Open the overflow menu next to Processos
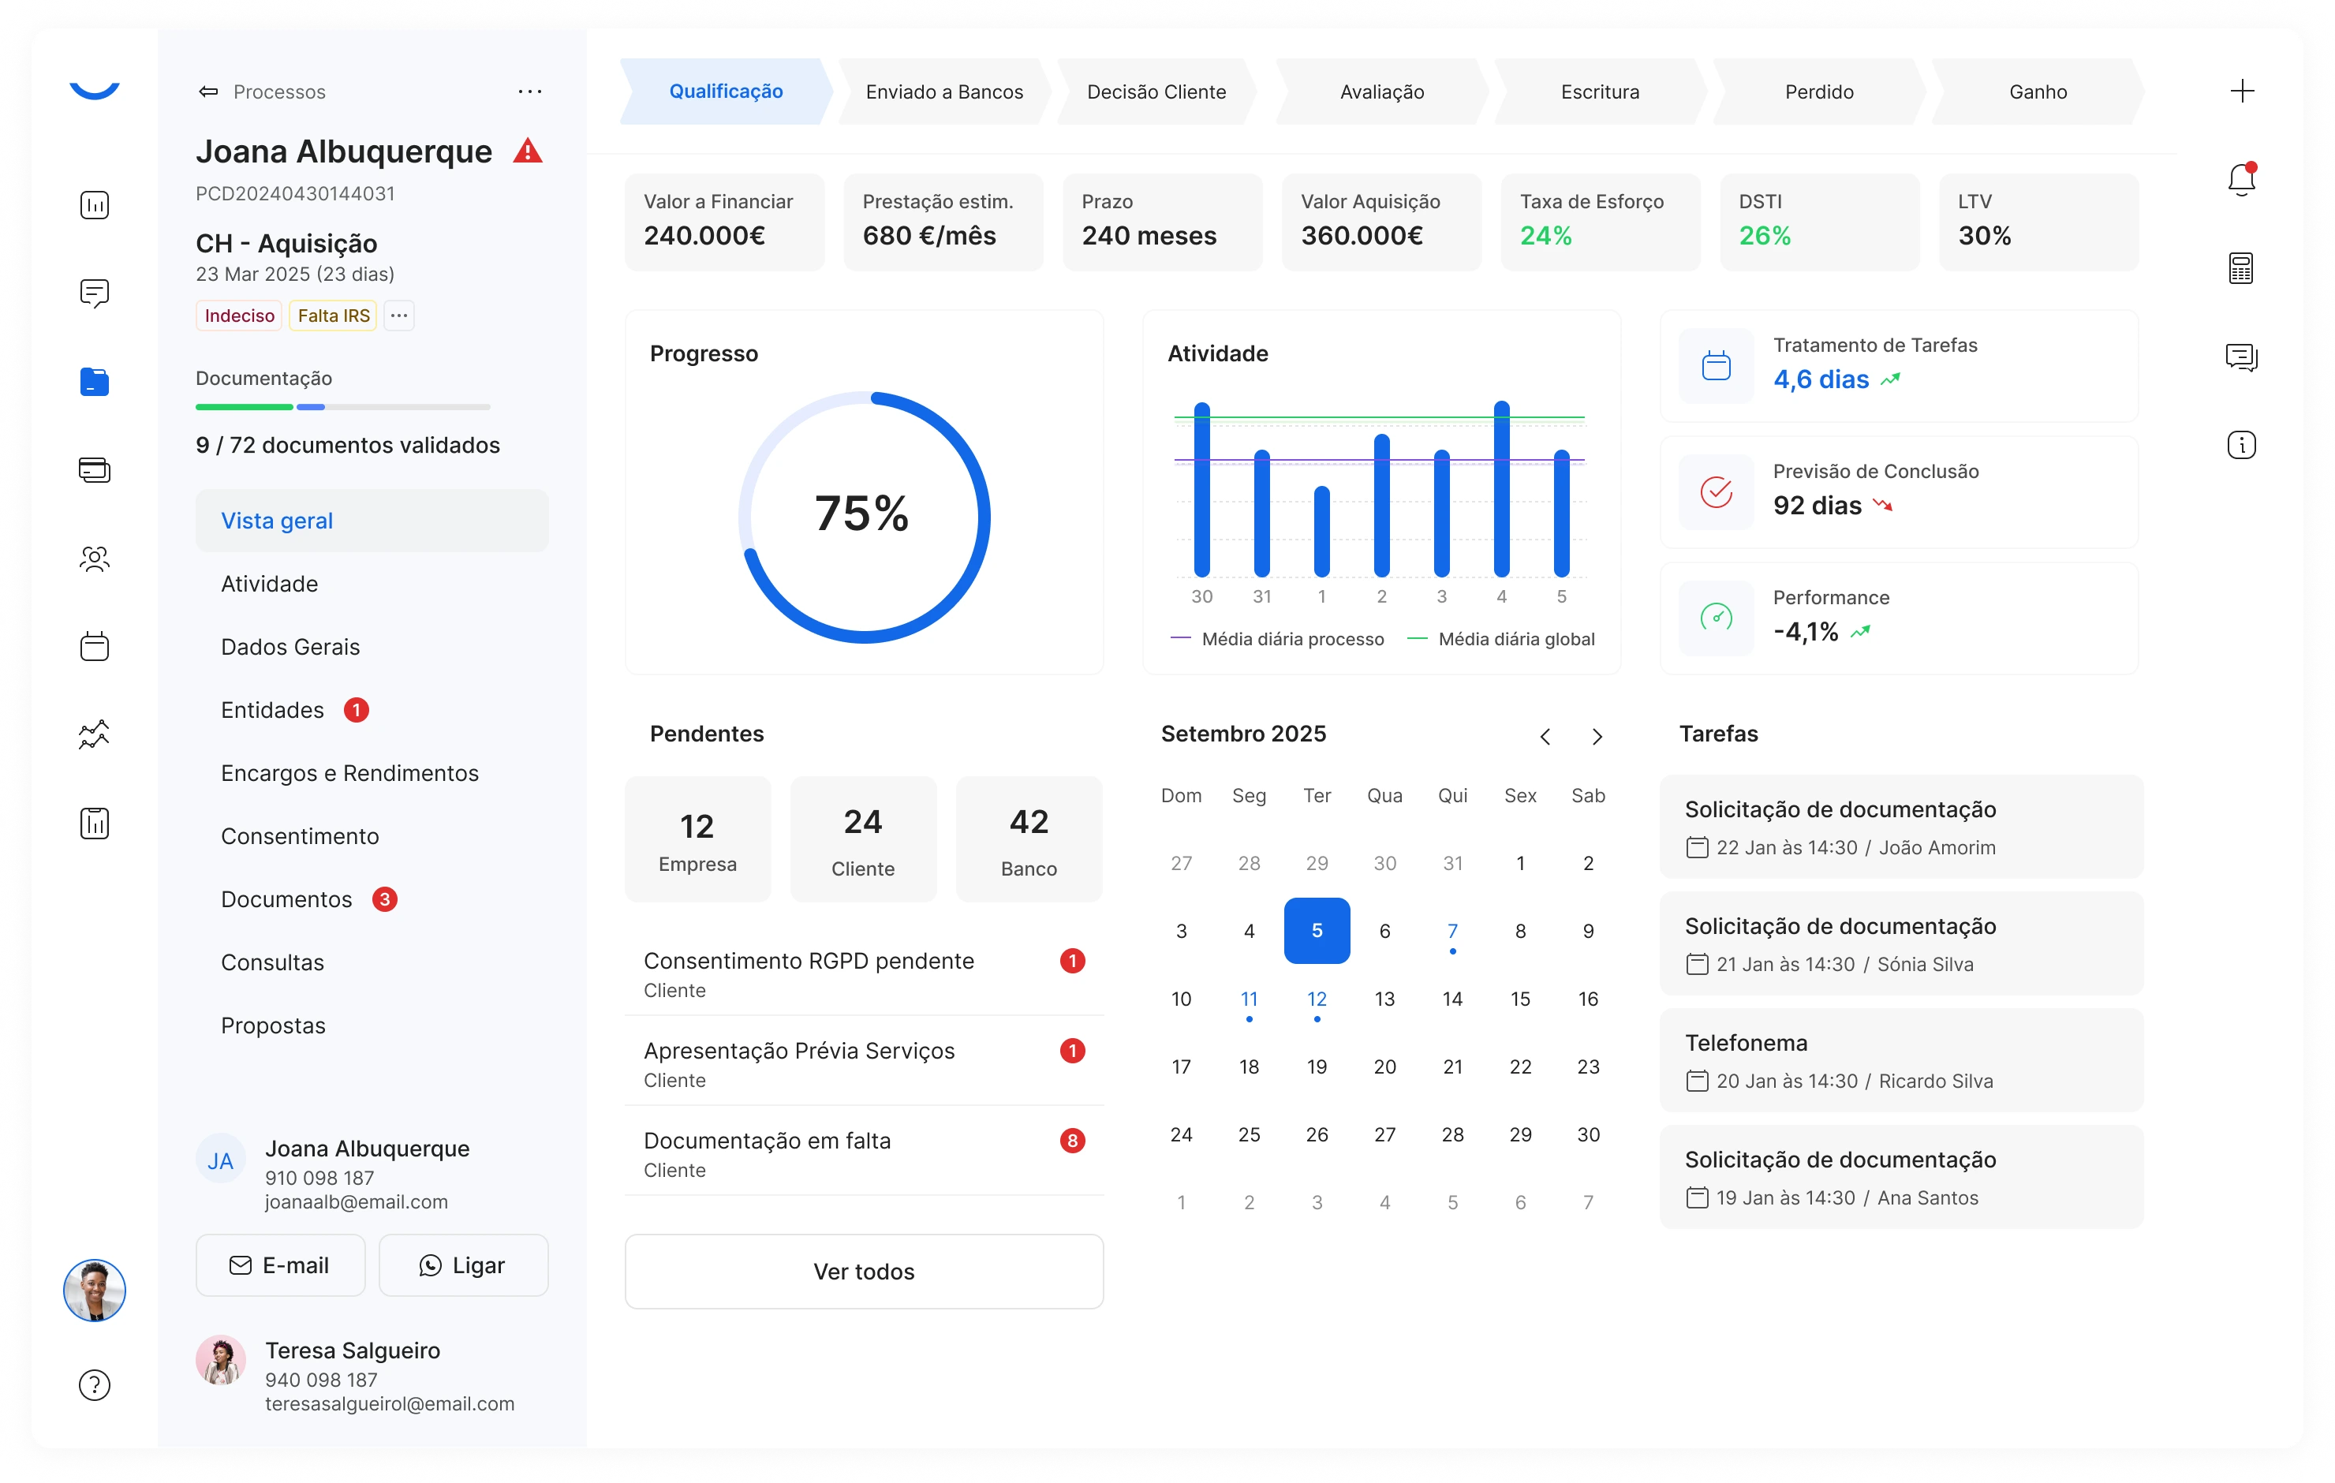The width and height of the screenshot is (2335, 1483). point(529,92)
